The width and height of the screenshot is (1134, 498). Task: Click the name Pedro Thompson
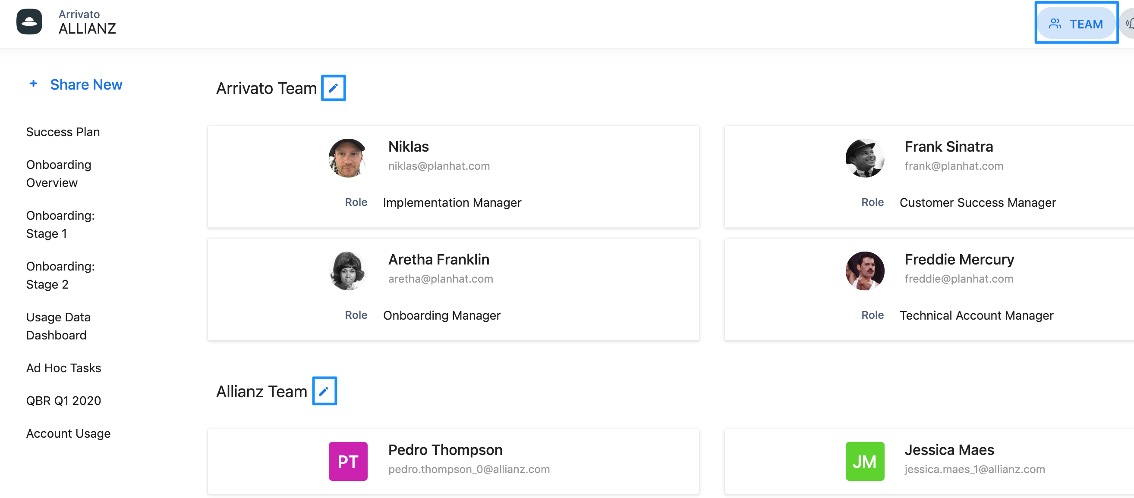(x=445, y=450)
